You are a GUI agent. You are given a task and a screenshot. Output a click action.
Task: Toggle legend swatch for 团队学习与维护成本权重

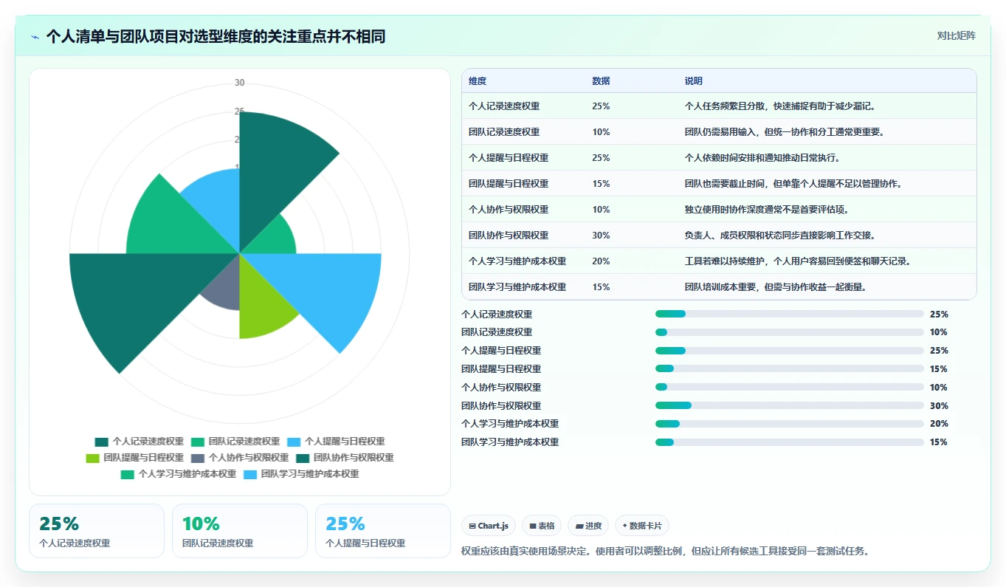coord(250,474)
